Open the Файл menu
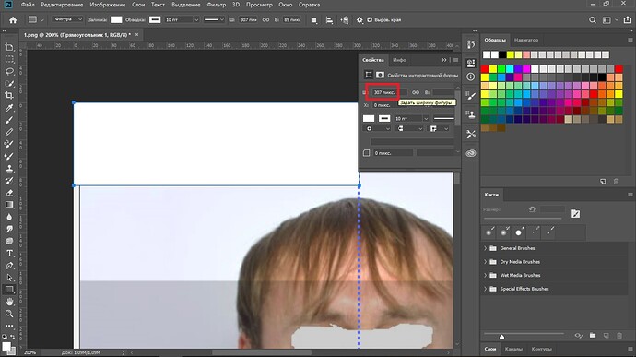This screenshot has width=636, height=357. coord(28,5)
